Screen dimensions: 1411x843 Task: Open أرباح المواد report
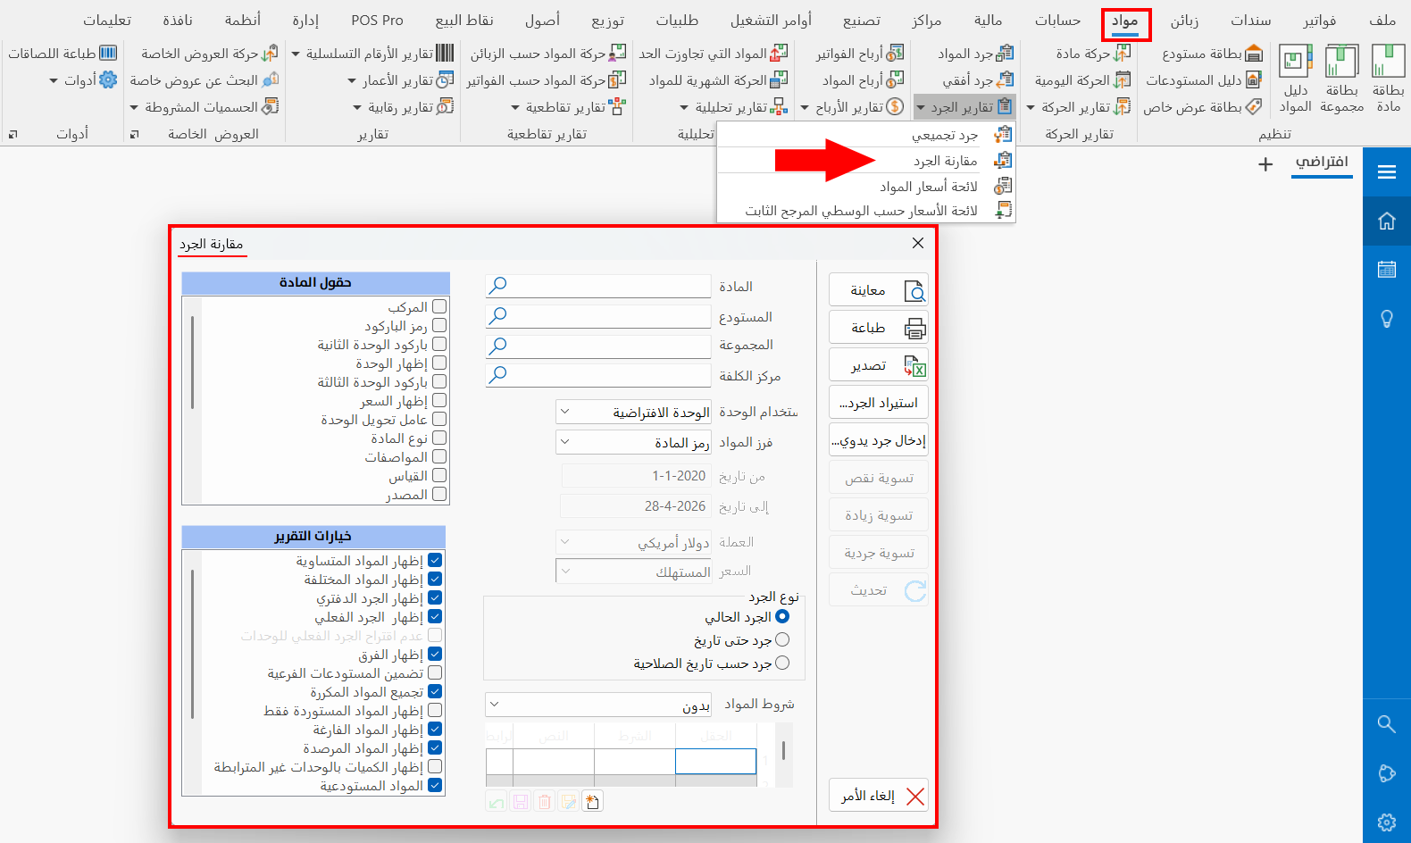(863, 80)
